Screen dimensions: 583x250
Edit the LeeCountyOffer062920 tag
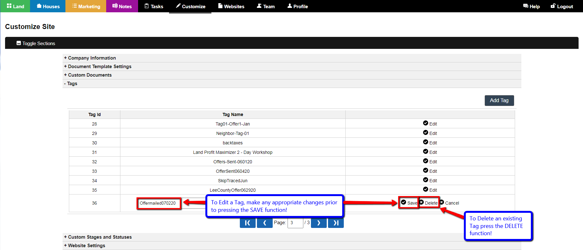(x=430, y=190)
